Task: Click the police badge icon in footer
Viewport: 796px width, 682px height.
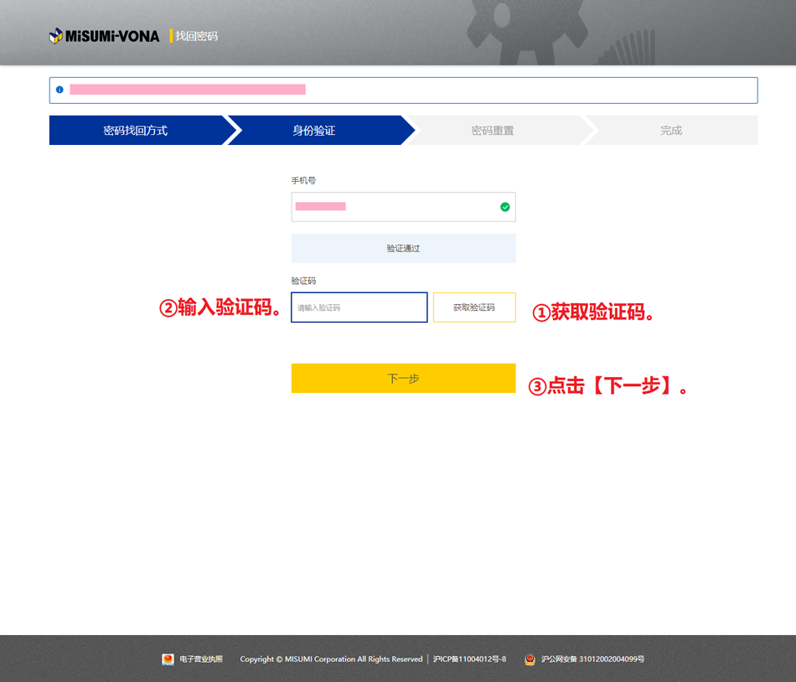Action: coord(530,659)
